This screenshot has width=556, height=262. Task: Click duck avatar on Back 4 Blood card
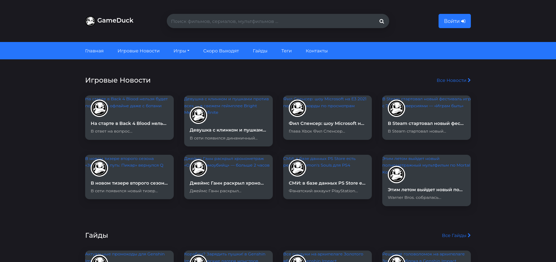coord(99,109)
